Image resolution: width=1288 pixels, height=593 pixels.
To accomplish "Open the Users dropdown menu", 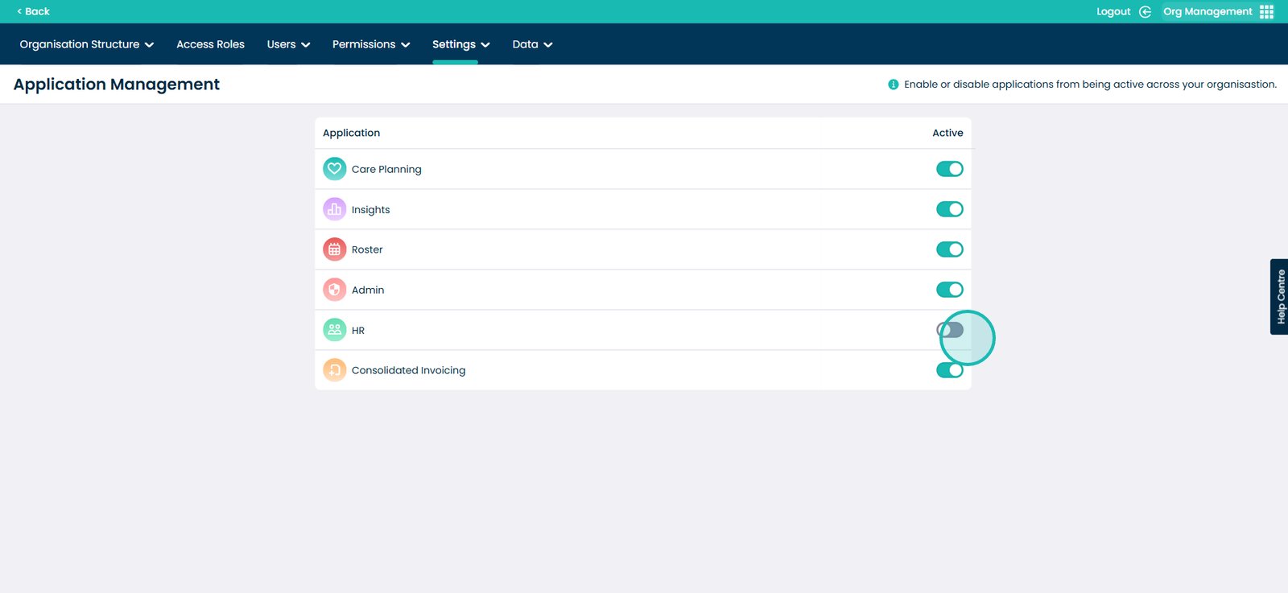I will coord(288,44).
